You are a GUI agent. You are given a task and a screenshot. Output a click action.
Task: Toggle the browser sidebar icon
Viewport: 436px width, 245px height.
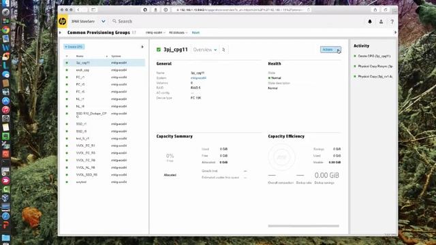pyautogui.click(x=93, y=10)
